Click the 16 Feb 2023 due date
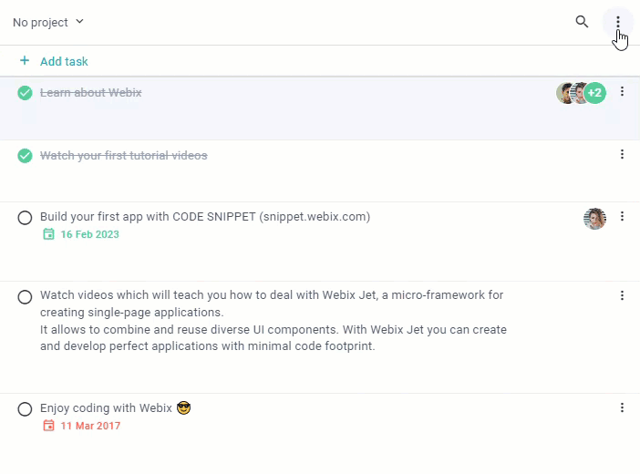640x474 pixels. coord(89,234)
